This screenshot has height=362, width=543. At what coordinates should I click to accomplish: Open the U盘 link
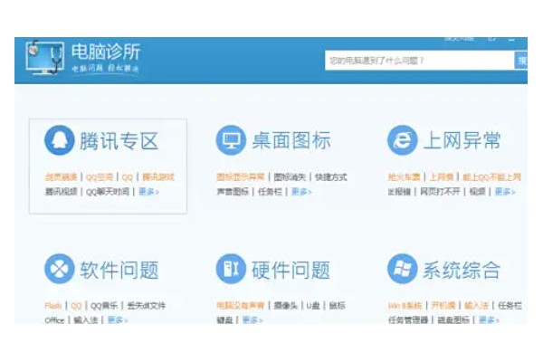[x=313, y=306]
